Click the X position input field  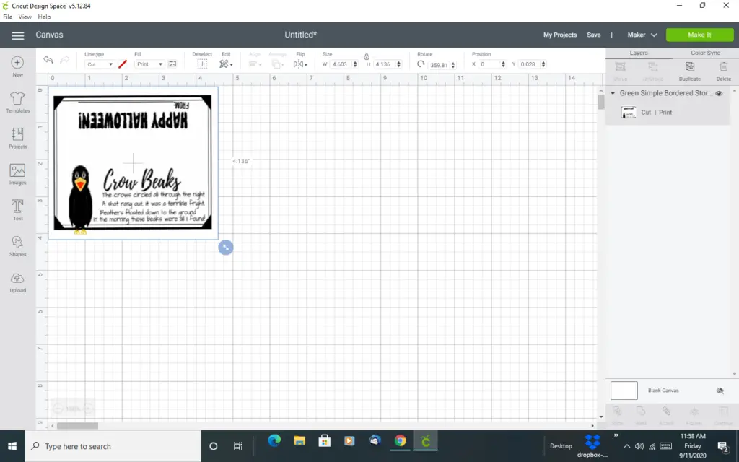click(x=489, y=64)
